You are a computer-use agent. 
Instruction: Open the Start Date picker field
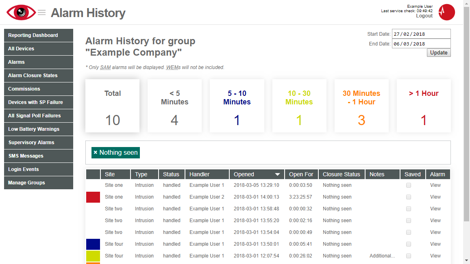tap(421, 34)
